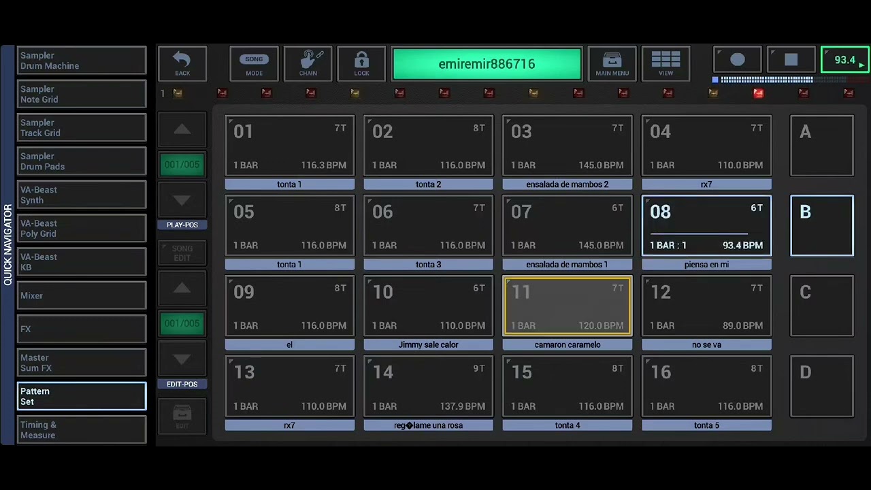Decrease play position with upper down arrow
The width and height of the screenshot is (871, 490).
tap(182, 200)
